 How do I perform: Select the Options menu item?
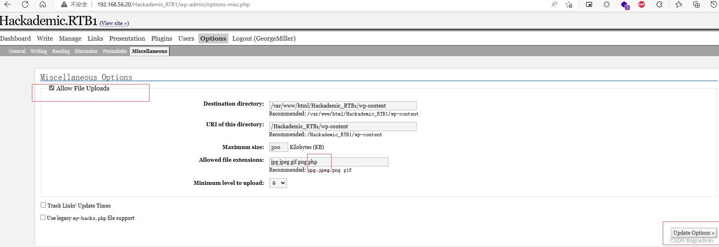click(213, 38)
